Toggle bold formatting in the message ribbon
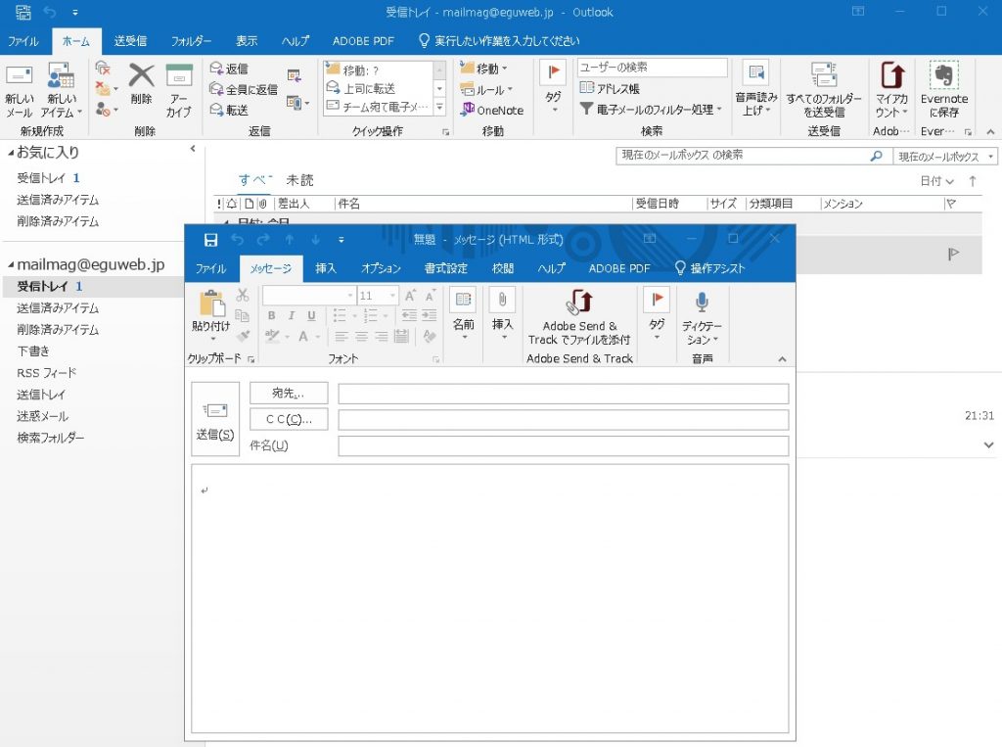1002x747 pixels. tap(272, 315)
